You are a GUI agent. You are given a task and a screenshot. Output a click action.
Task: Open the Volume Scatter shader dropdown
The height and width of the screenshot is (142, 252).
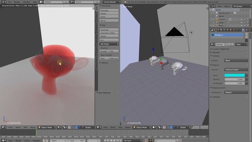click(236, 70)
